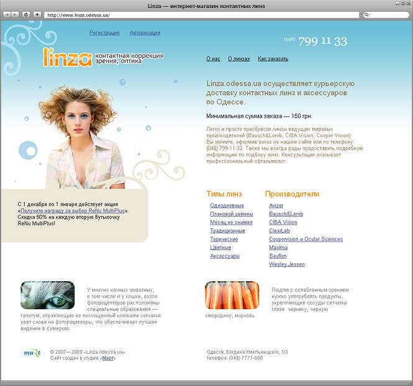Open the Avizor manufacturer link
The height and width of the screenshot is (386, 413).
[276, 205]
